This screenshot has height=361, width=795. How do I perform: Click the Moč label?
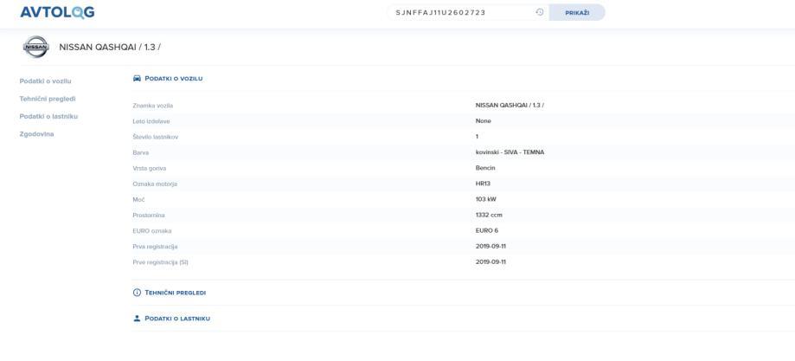(x=138, y=199)
